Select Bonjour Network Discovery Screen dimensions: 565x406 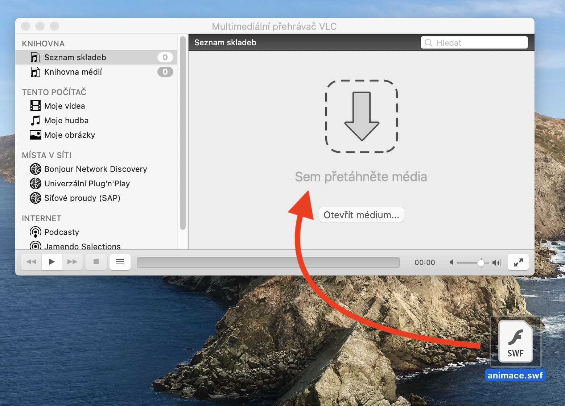click(96, 169)
